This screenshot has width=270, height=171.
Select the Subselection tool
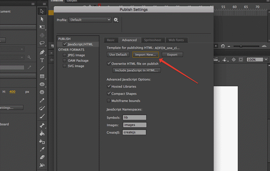[x=42, y=19]
